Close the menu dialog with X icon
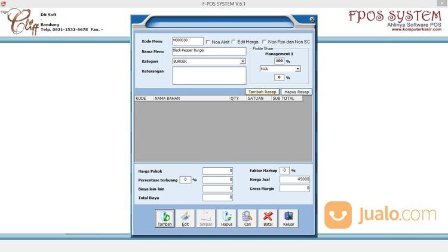The width and height of the screenshot is (448, 252). click(312, 20)
